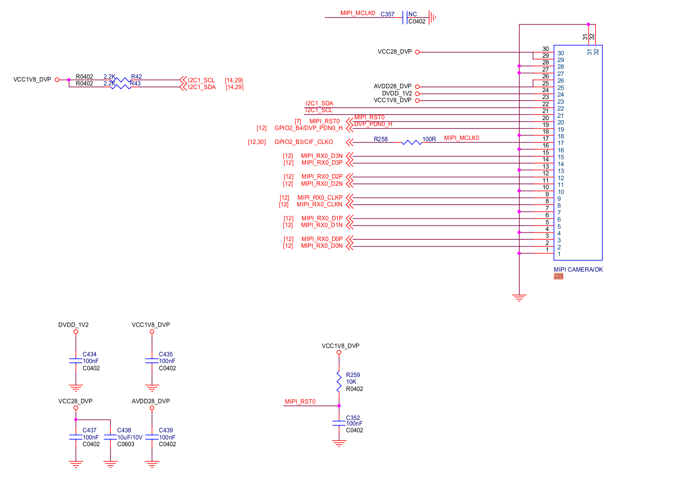Screen dimensions: 675x488
Task: Click the C438 capacitor symbol
Action: [110, 437]
